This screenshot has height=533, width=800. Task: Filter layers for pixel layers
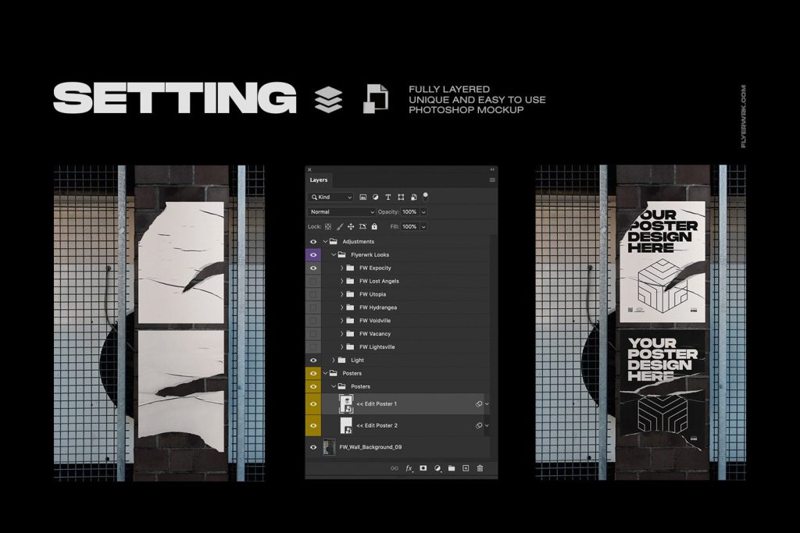point(362,197)
